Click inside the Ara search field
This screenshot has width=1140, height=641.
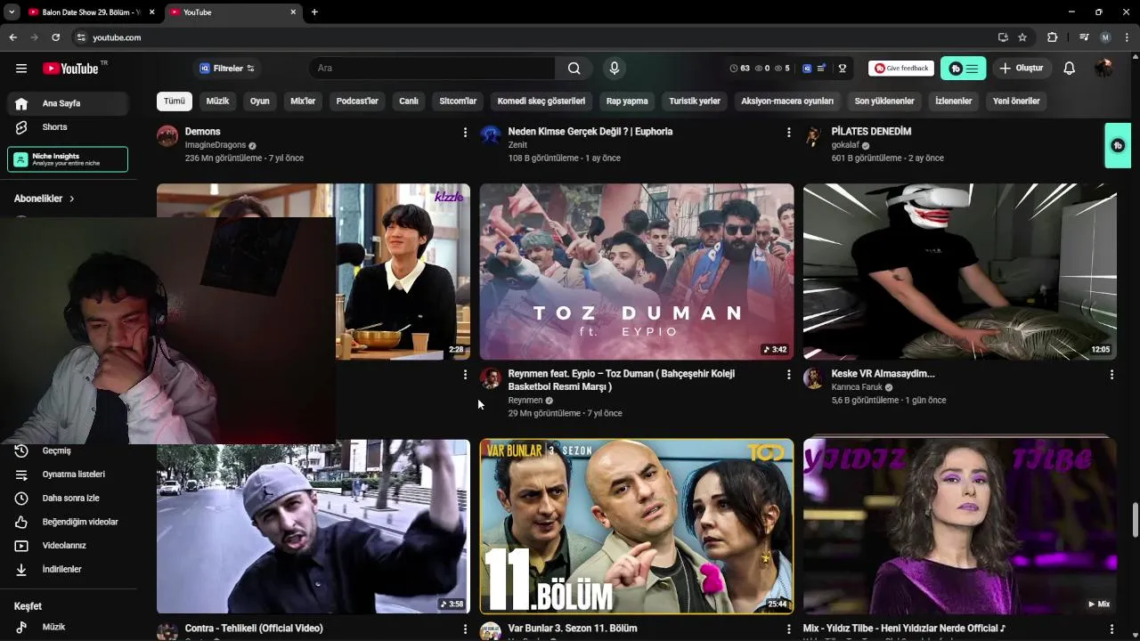(x=432, y=69)
